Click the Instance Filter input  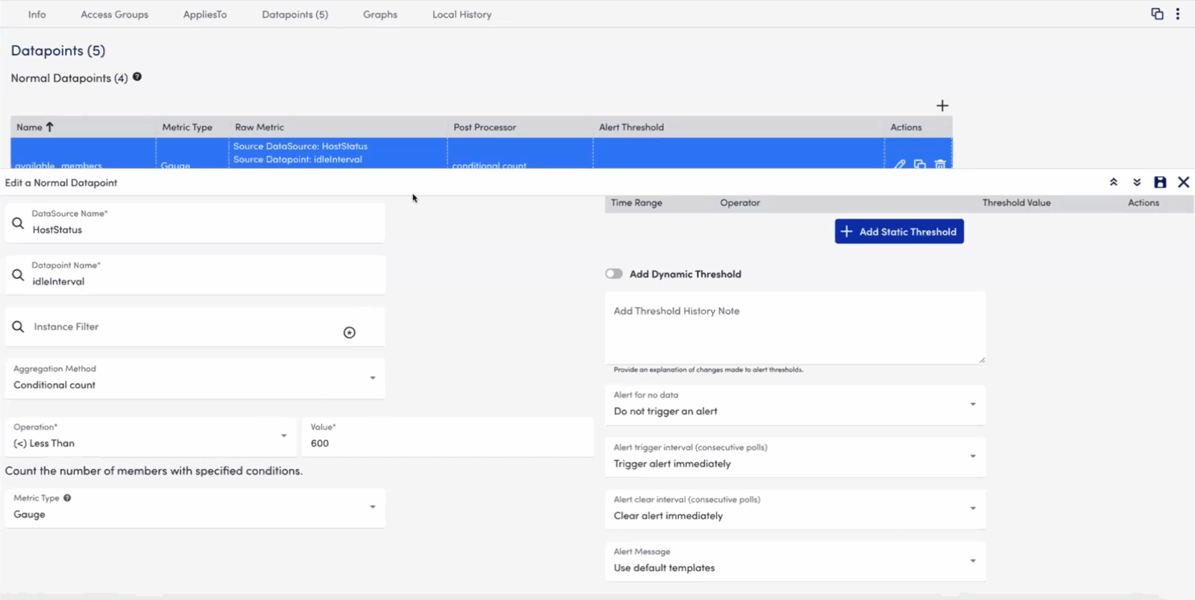coord(195,327)
